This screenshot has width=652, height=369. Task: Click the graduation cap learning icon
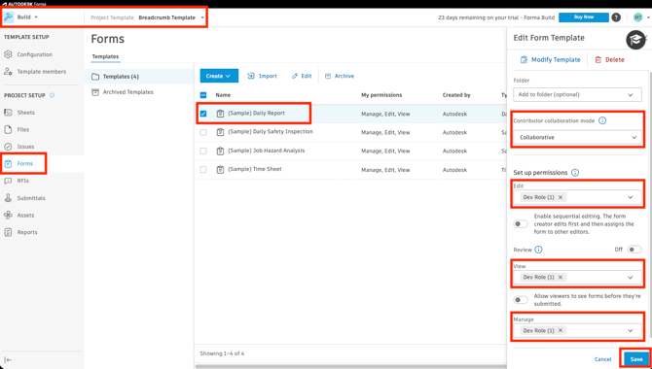click(635, 40)
